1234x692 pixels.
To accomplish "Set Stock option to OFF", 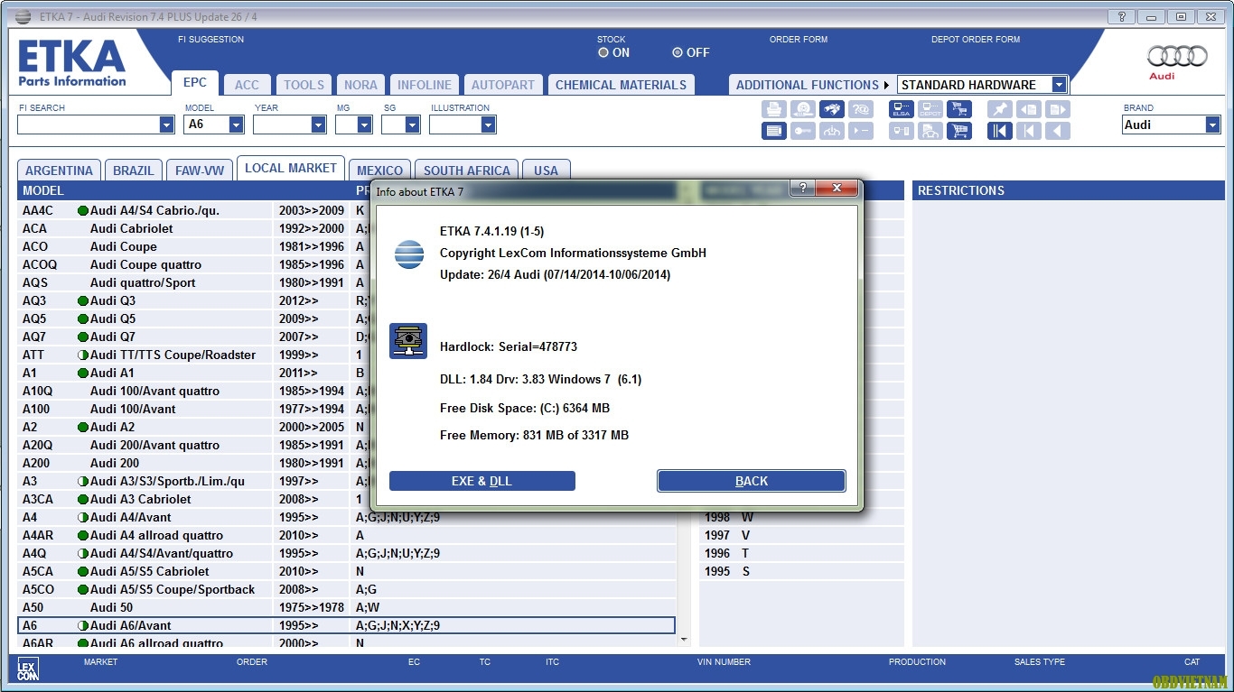I will tap(678, 52).
